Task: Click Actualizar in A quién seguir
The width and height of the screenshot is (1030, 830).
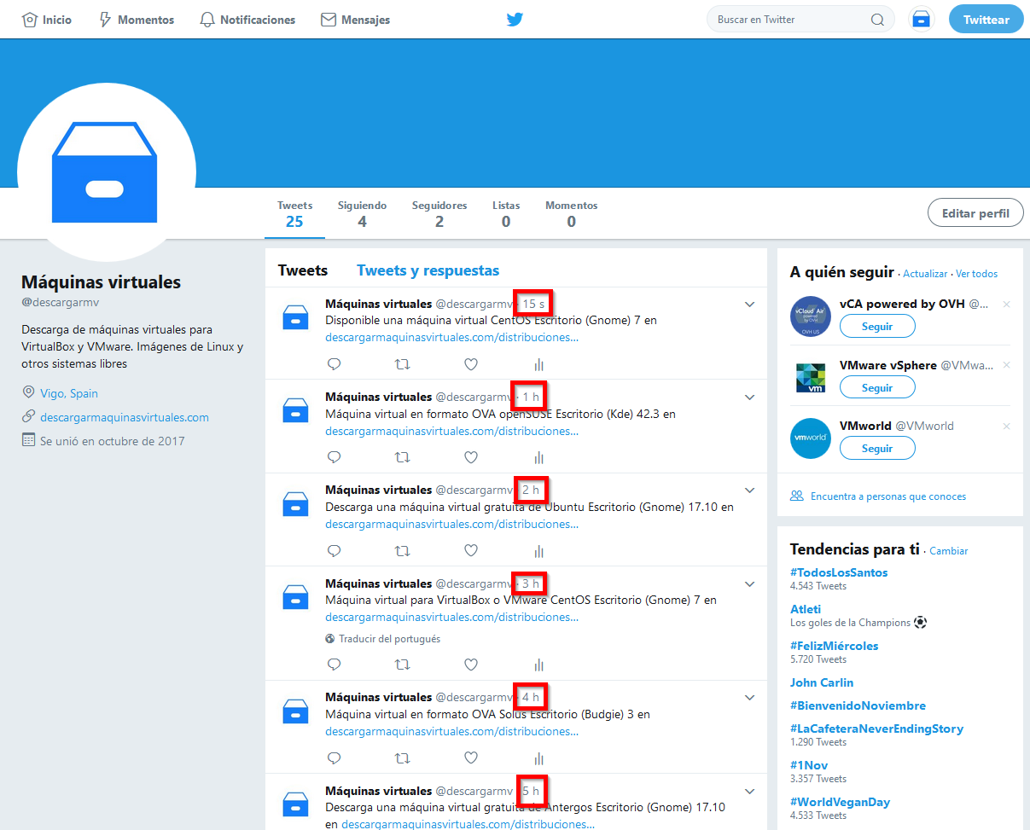Action: click(925, 274)
